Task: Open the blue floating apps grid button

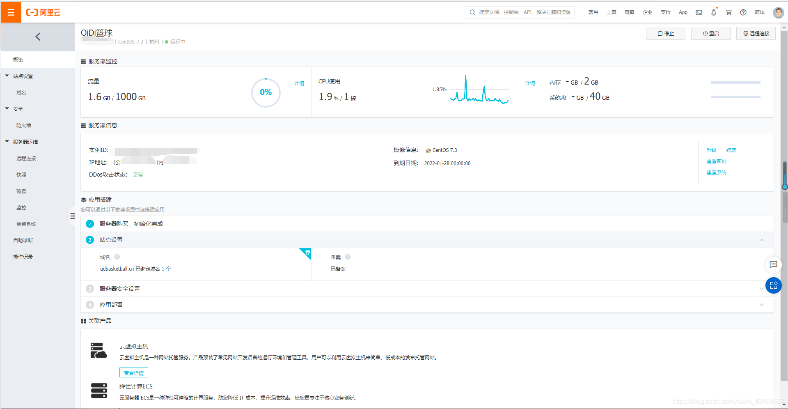Action: click(x=773, y=285)
